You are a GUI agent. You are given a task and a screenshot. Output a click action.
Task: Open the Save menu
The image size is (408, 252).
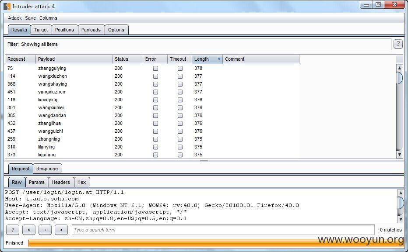pos(31,18)
